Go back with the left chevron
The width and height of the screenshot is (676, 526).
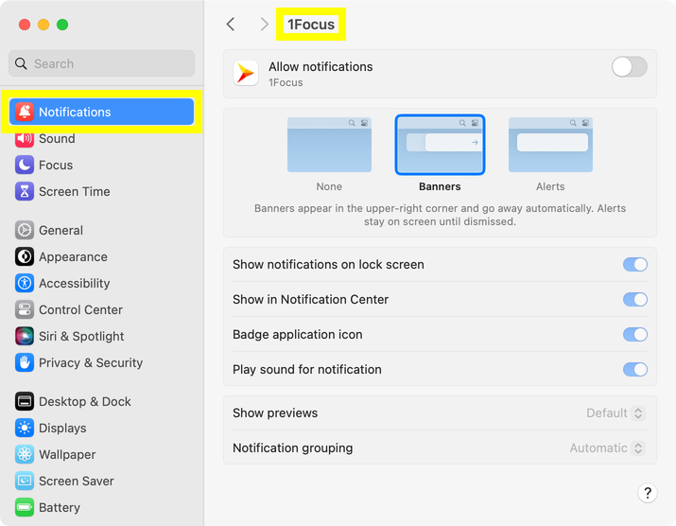tap(231, 25)
